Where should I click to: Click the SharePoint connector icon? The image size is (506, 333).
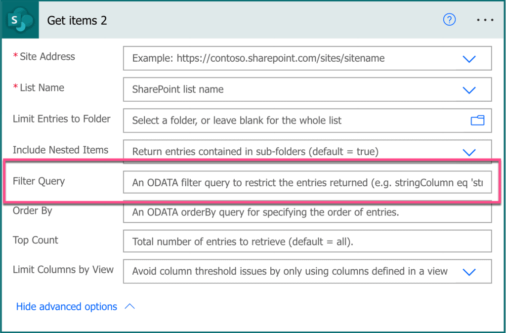point(19,20)
